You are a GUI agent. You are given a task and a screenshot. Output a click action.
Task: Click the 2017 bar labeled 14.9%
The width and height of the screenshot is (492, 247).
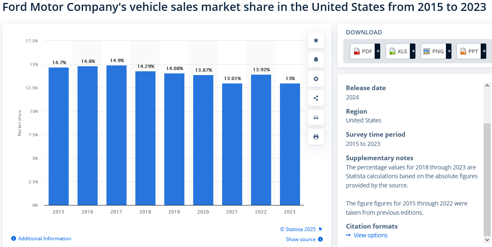pyautogui.click(x=117, y=135)
